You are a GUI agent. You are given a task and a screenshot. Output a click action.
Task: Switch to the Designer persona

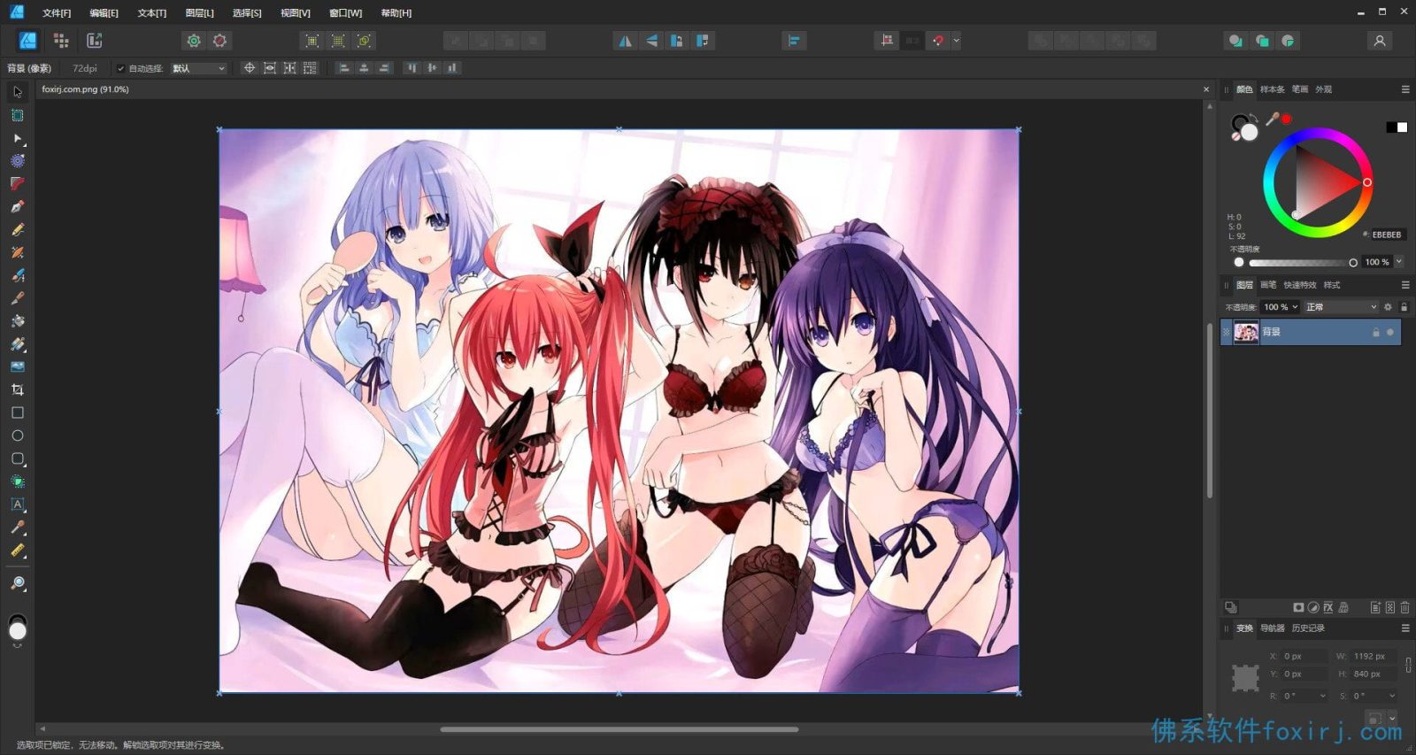(28, 41)
